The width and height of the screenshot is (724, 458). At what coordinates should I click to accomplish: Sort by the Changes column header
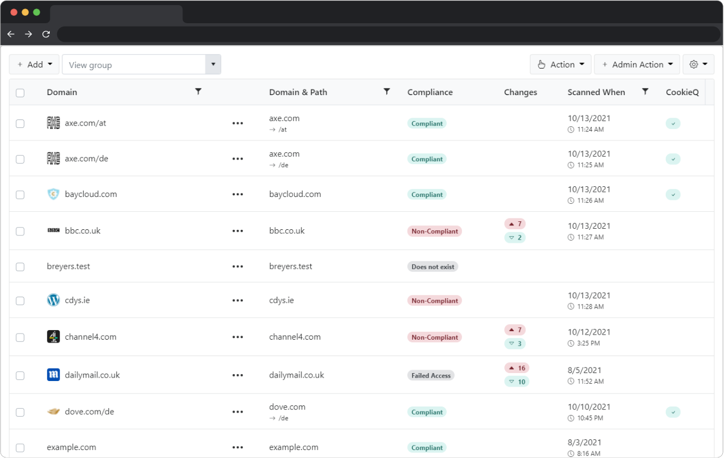[x=520, y=92]
